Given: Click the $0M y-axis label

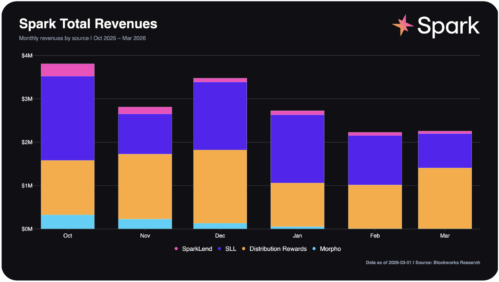Looking at the screenshot, I should [27, 229].
